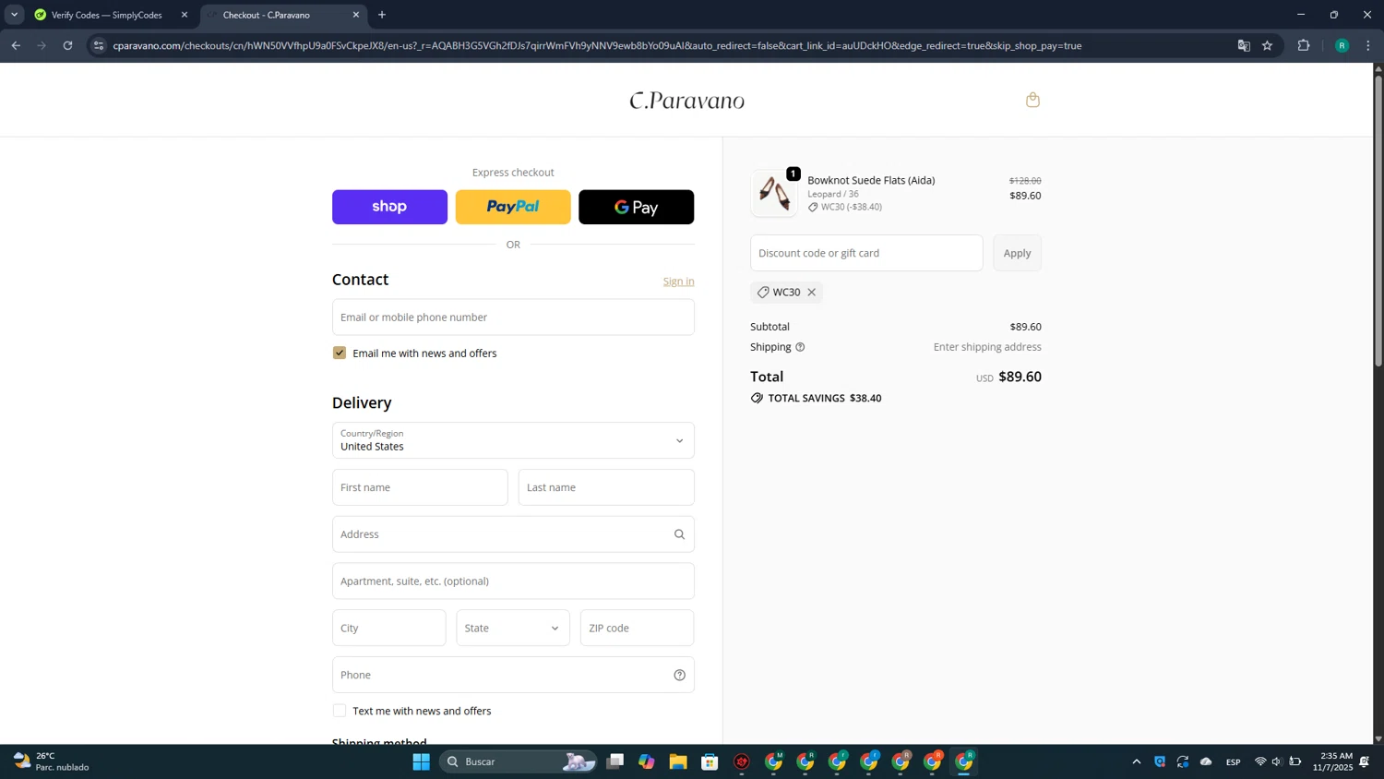The height and width of the screenshot is (779, 1384).
Task: Open Microsoft Store from the taskbar
Action: click(710, 761)
